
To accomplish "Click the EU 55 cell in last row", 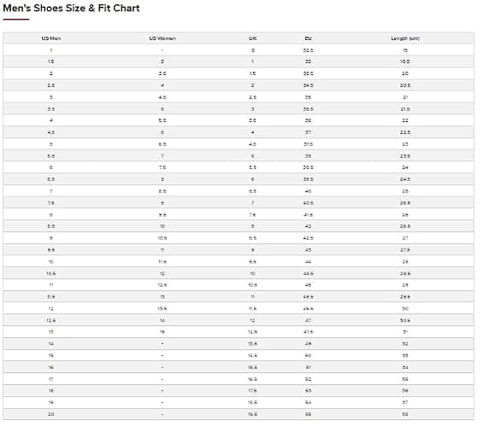I will [308, 414].
